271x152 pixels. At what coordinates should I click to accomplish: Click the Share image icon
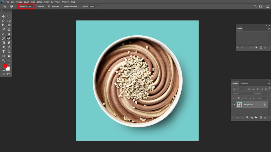pyautogui.click(x=268, y=7)
